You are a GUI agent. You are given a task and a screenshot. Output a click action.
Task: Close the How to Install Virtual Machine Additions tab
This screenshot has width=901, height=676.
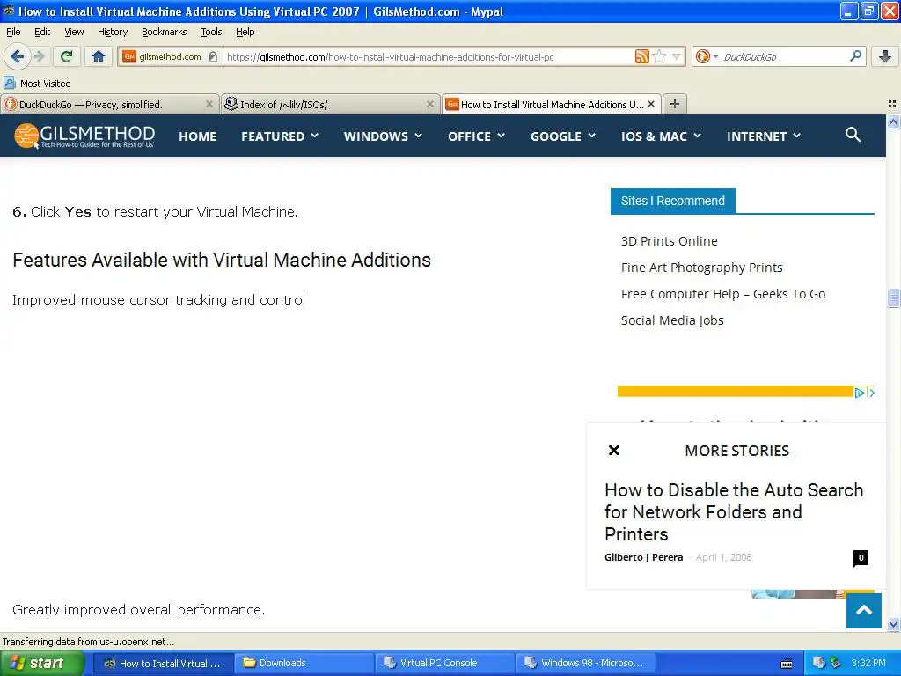[x=651, y=104]
